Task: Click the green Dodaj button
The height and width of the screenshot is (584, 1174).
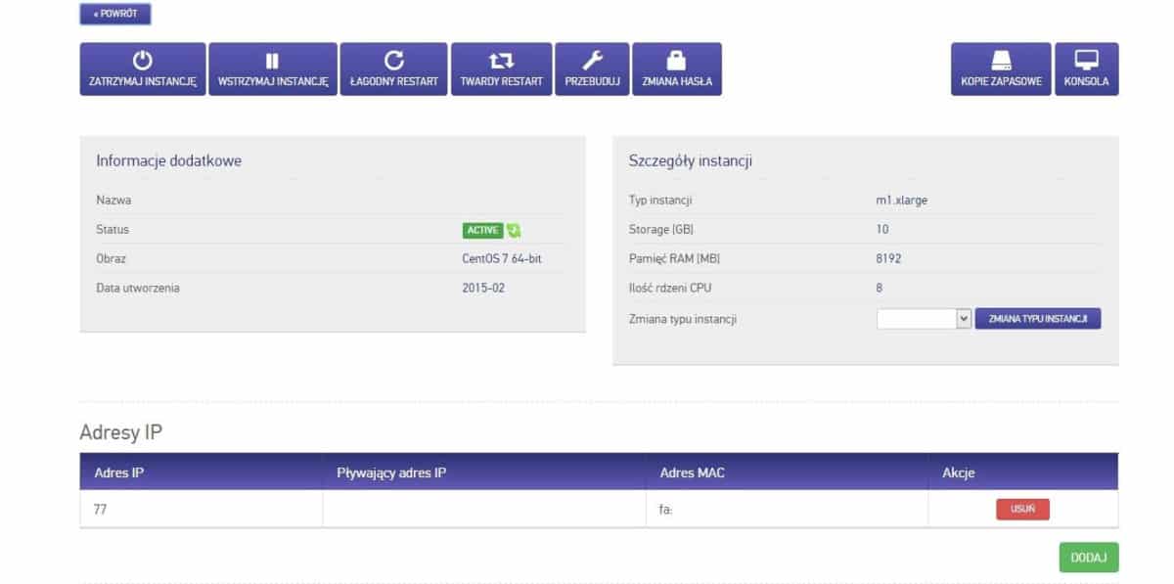Action: coord(1088,558)
